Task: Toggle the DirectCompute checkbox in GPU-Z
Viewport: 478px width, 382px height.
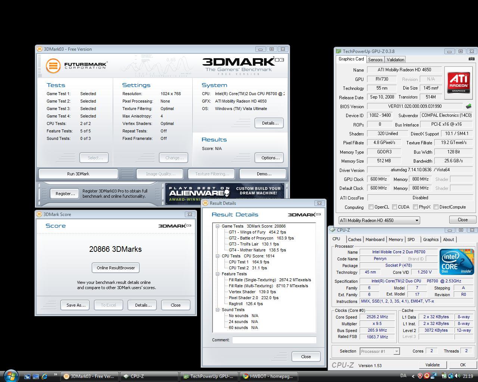Action: point(436,207)
